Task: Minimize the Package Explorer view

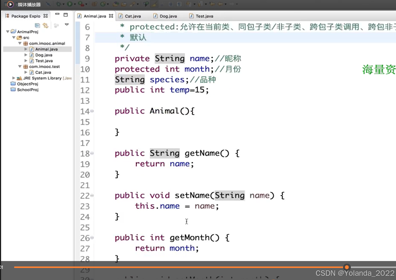Action: (x=57, y=14)
